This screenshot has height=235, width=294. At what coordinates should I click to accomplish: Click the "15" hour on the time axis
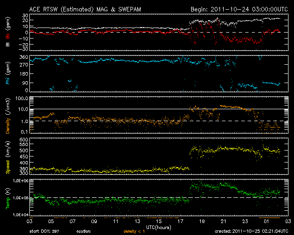[159, 222]
